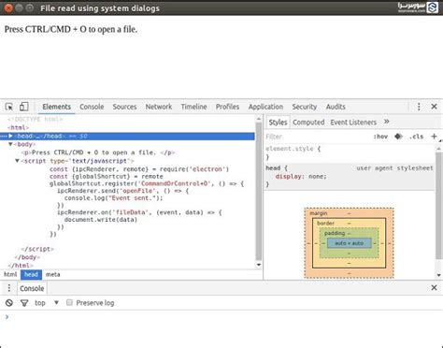Expand the collapsed head element node
Image resolution: width=443 pixels, height=348 pixels.
coord(10,136)
